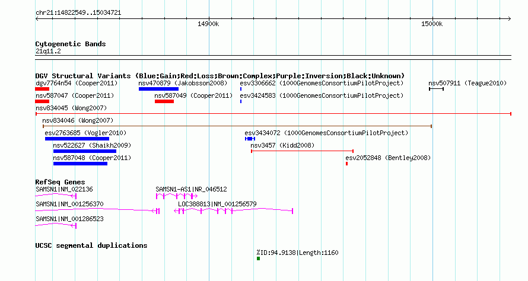Open the SAMSN1|NM_001256370 gene label
Screen dimensions: 528x281
tap(69, 205)
